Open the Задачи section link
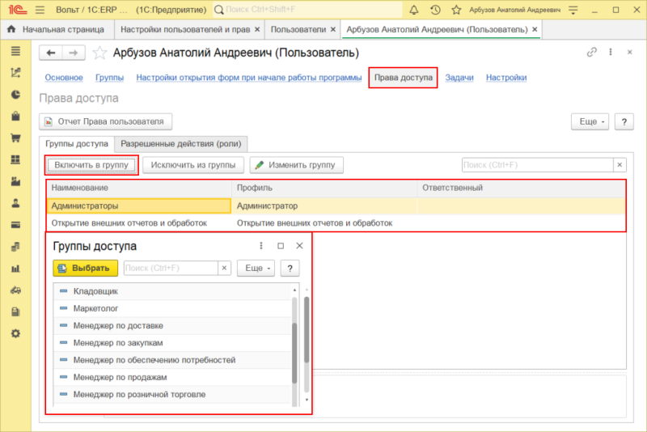 pos(459,78)
